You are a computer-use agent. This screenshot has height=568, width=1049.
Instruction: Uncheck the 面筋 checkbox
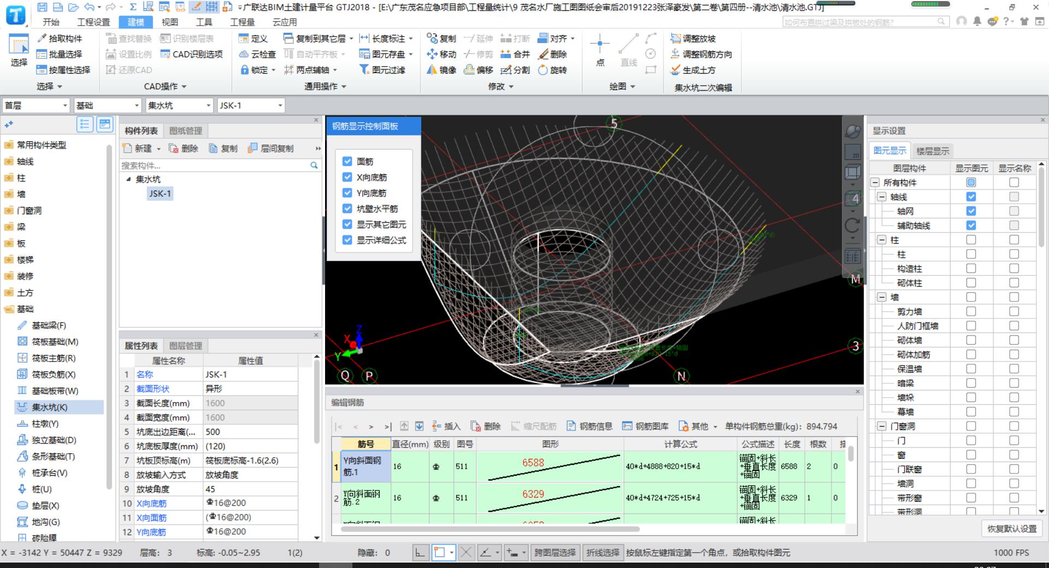(x=347, y=161)
